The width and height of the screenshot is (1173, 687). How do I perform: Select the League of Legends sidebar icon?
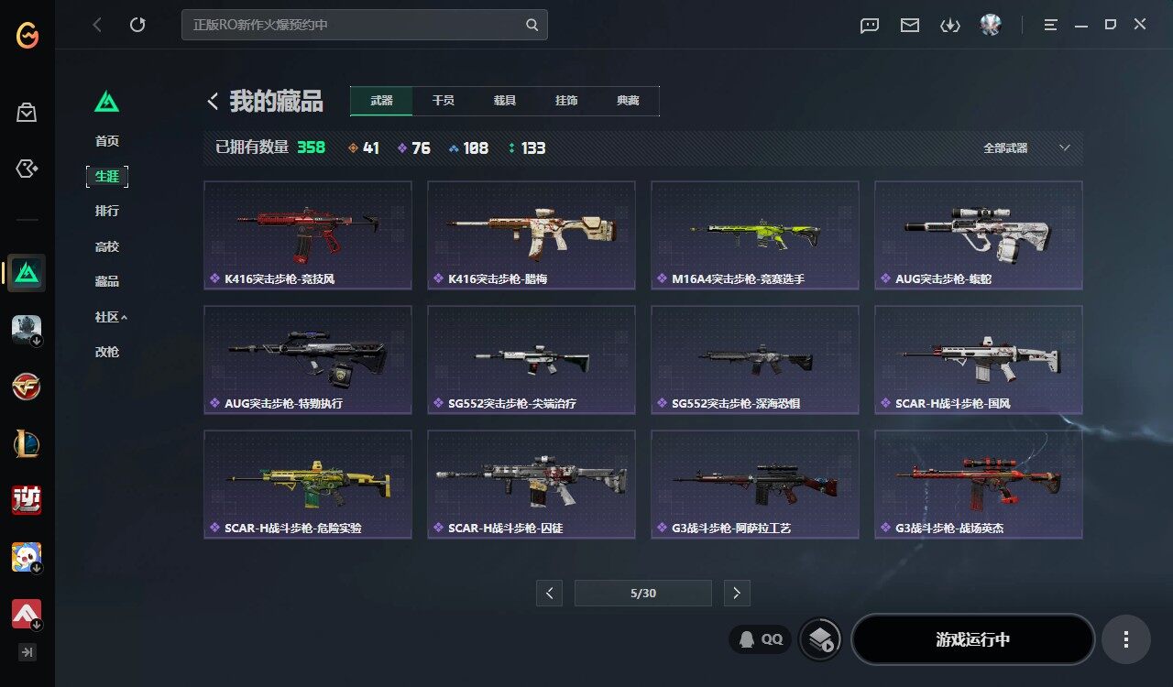(x=27, y=443)
